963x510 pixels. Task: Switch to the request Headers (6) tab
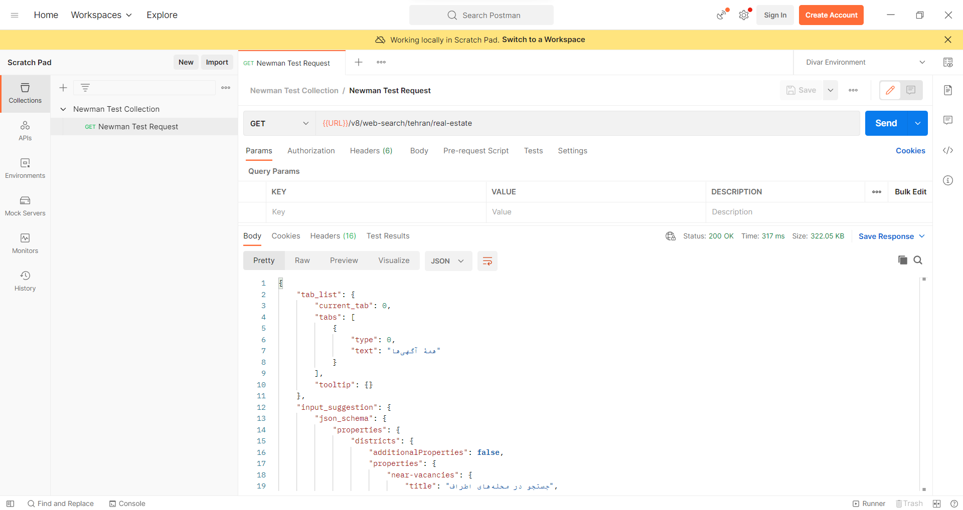point(371,151)
